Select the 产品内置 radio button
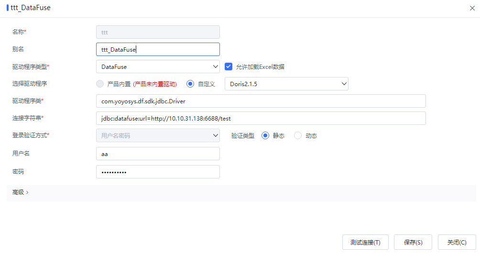This screenshot has height=256, width=480. (x=100, y=84)
